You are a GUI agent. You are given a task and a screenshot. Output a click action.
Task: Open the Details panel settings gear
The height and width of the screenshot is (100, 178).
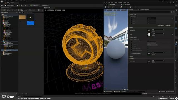click(174, 12)
